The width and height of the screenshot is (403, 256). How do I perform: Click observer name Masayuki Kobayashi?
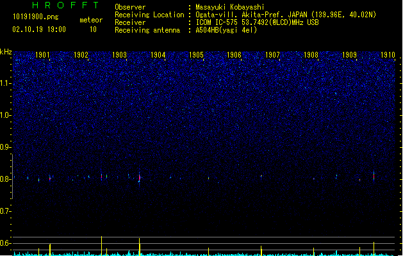click(230, 7)
